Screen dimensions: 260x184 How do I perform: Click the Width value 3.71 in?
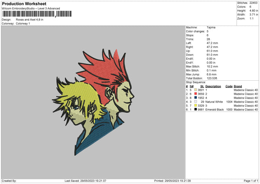pyautogui.click(x=253, y=15)
